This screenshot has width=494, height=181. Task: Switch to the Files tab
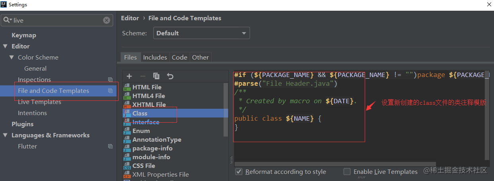[x=130, y=57]
